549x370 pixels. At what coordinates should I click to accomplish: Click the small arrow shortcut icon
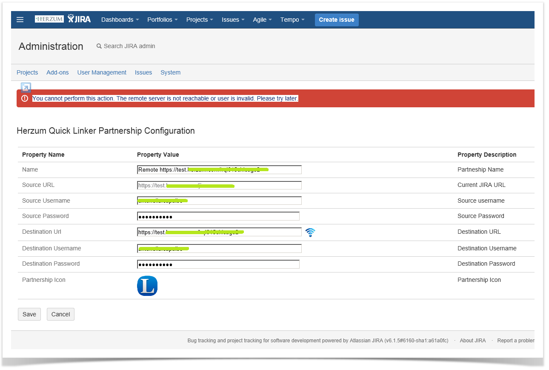coord(26,88)
